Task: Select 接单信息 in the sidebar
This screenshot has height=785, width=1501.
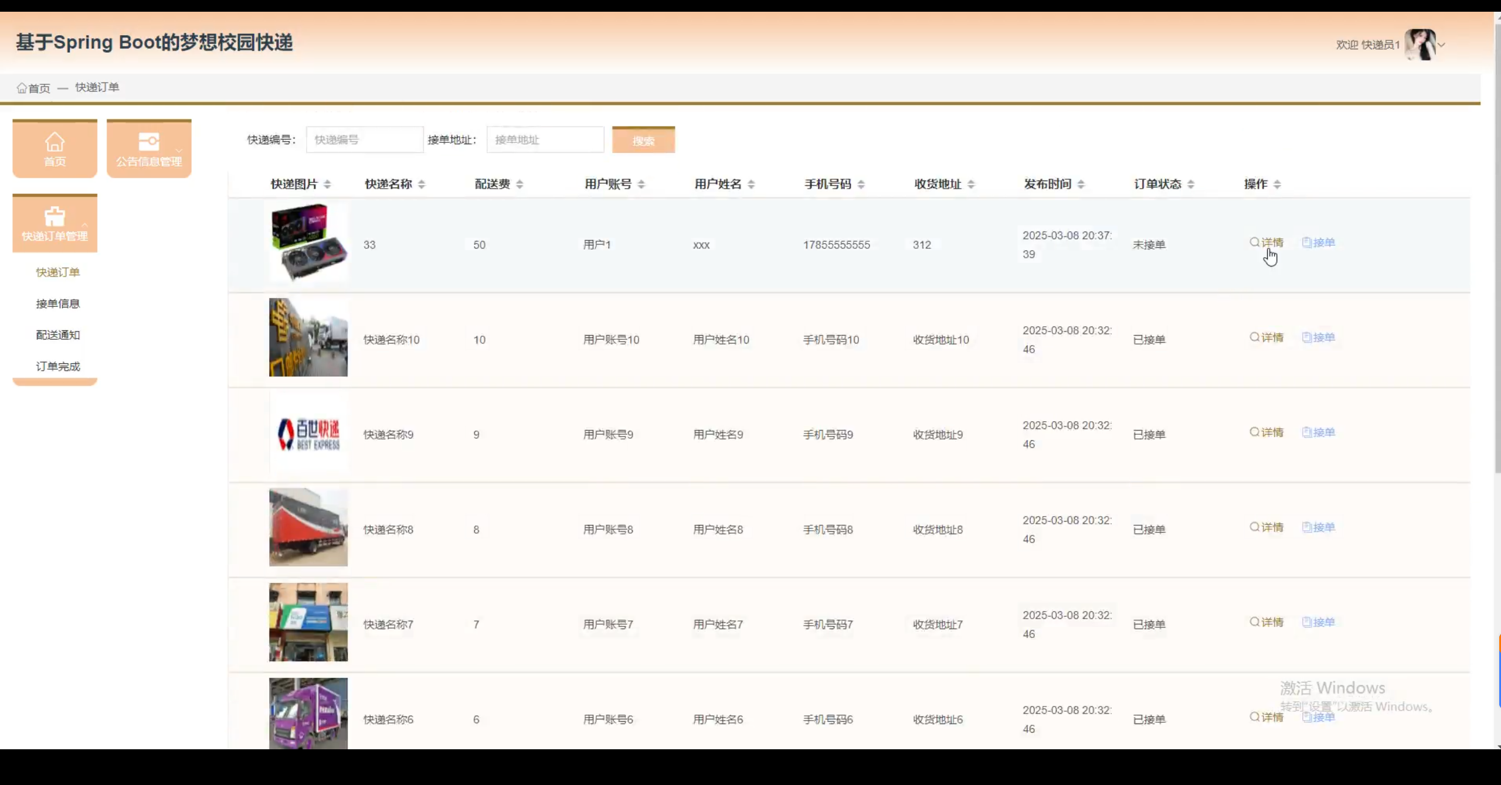Action: pos(57,303)
